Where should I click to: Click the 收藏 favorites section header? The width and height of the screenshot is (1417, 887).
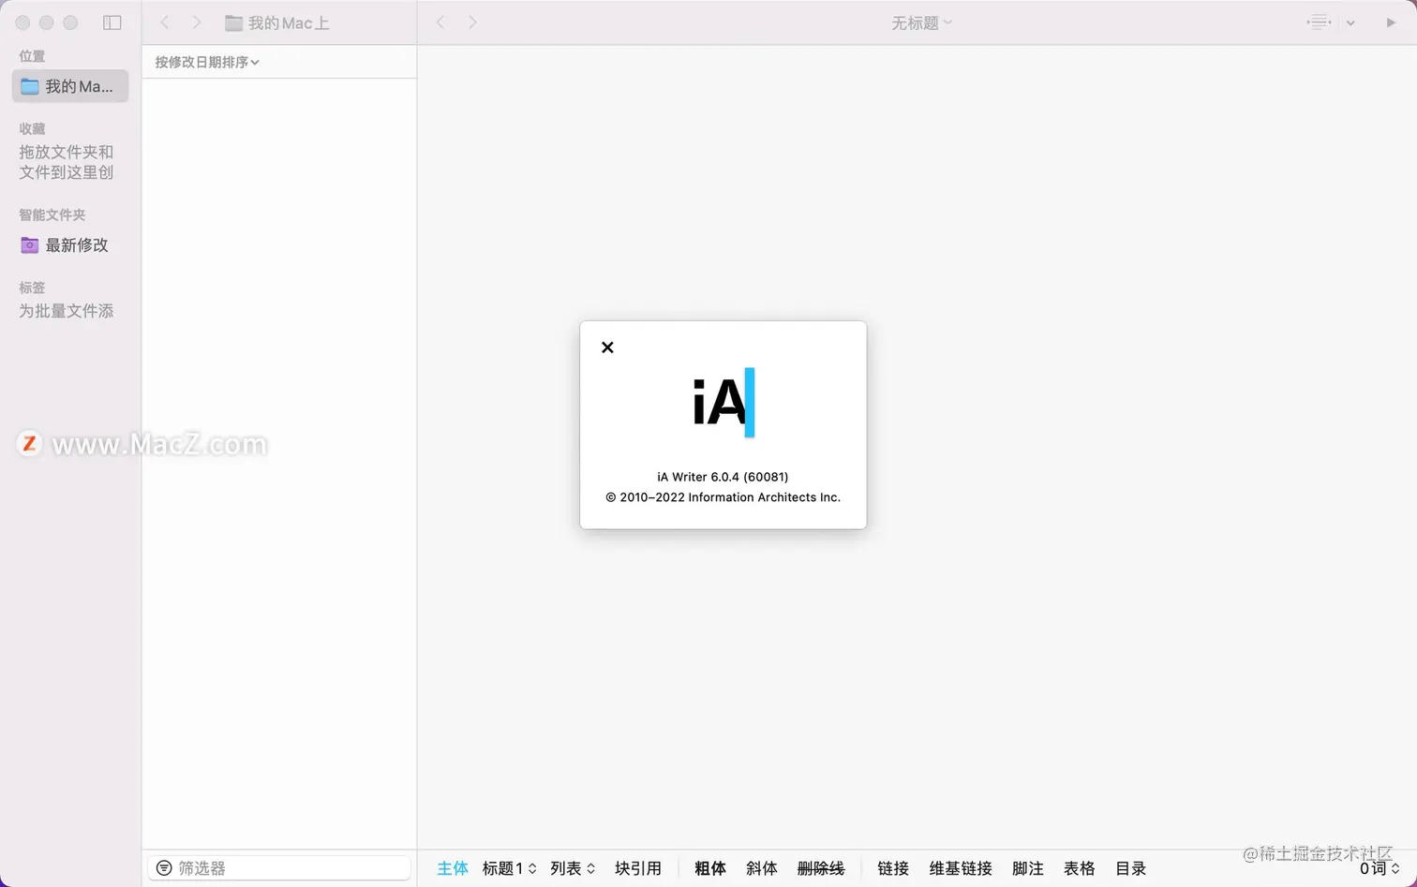[32, 128]
